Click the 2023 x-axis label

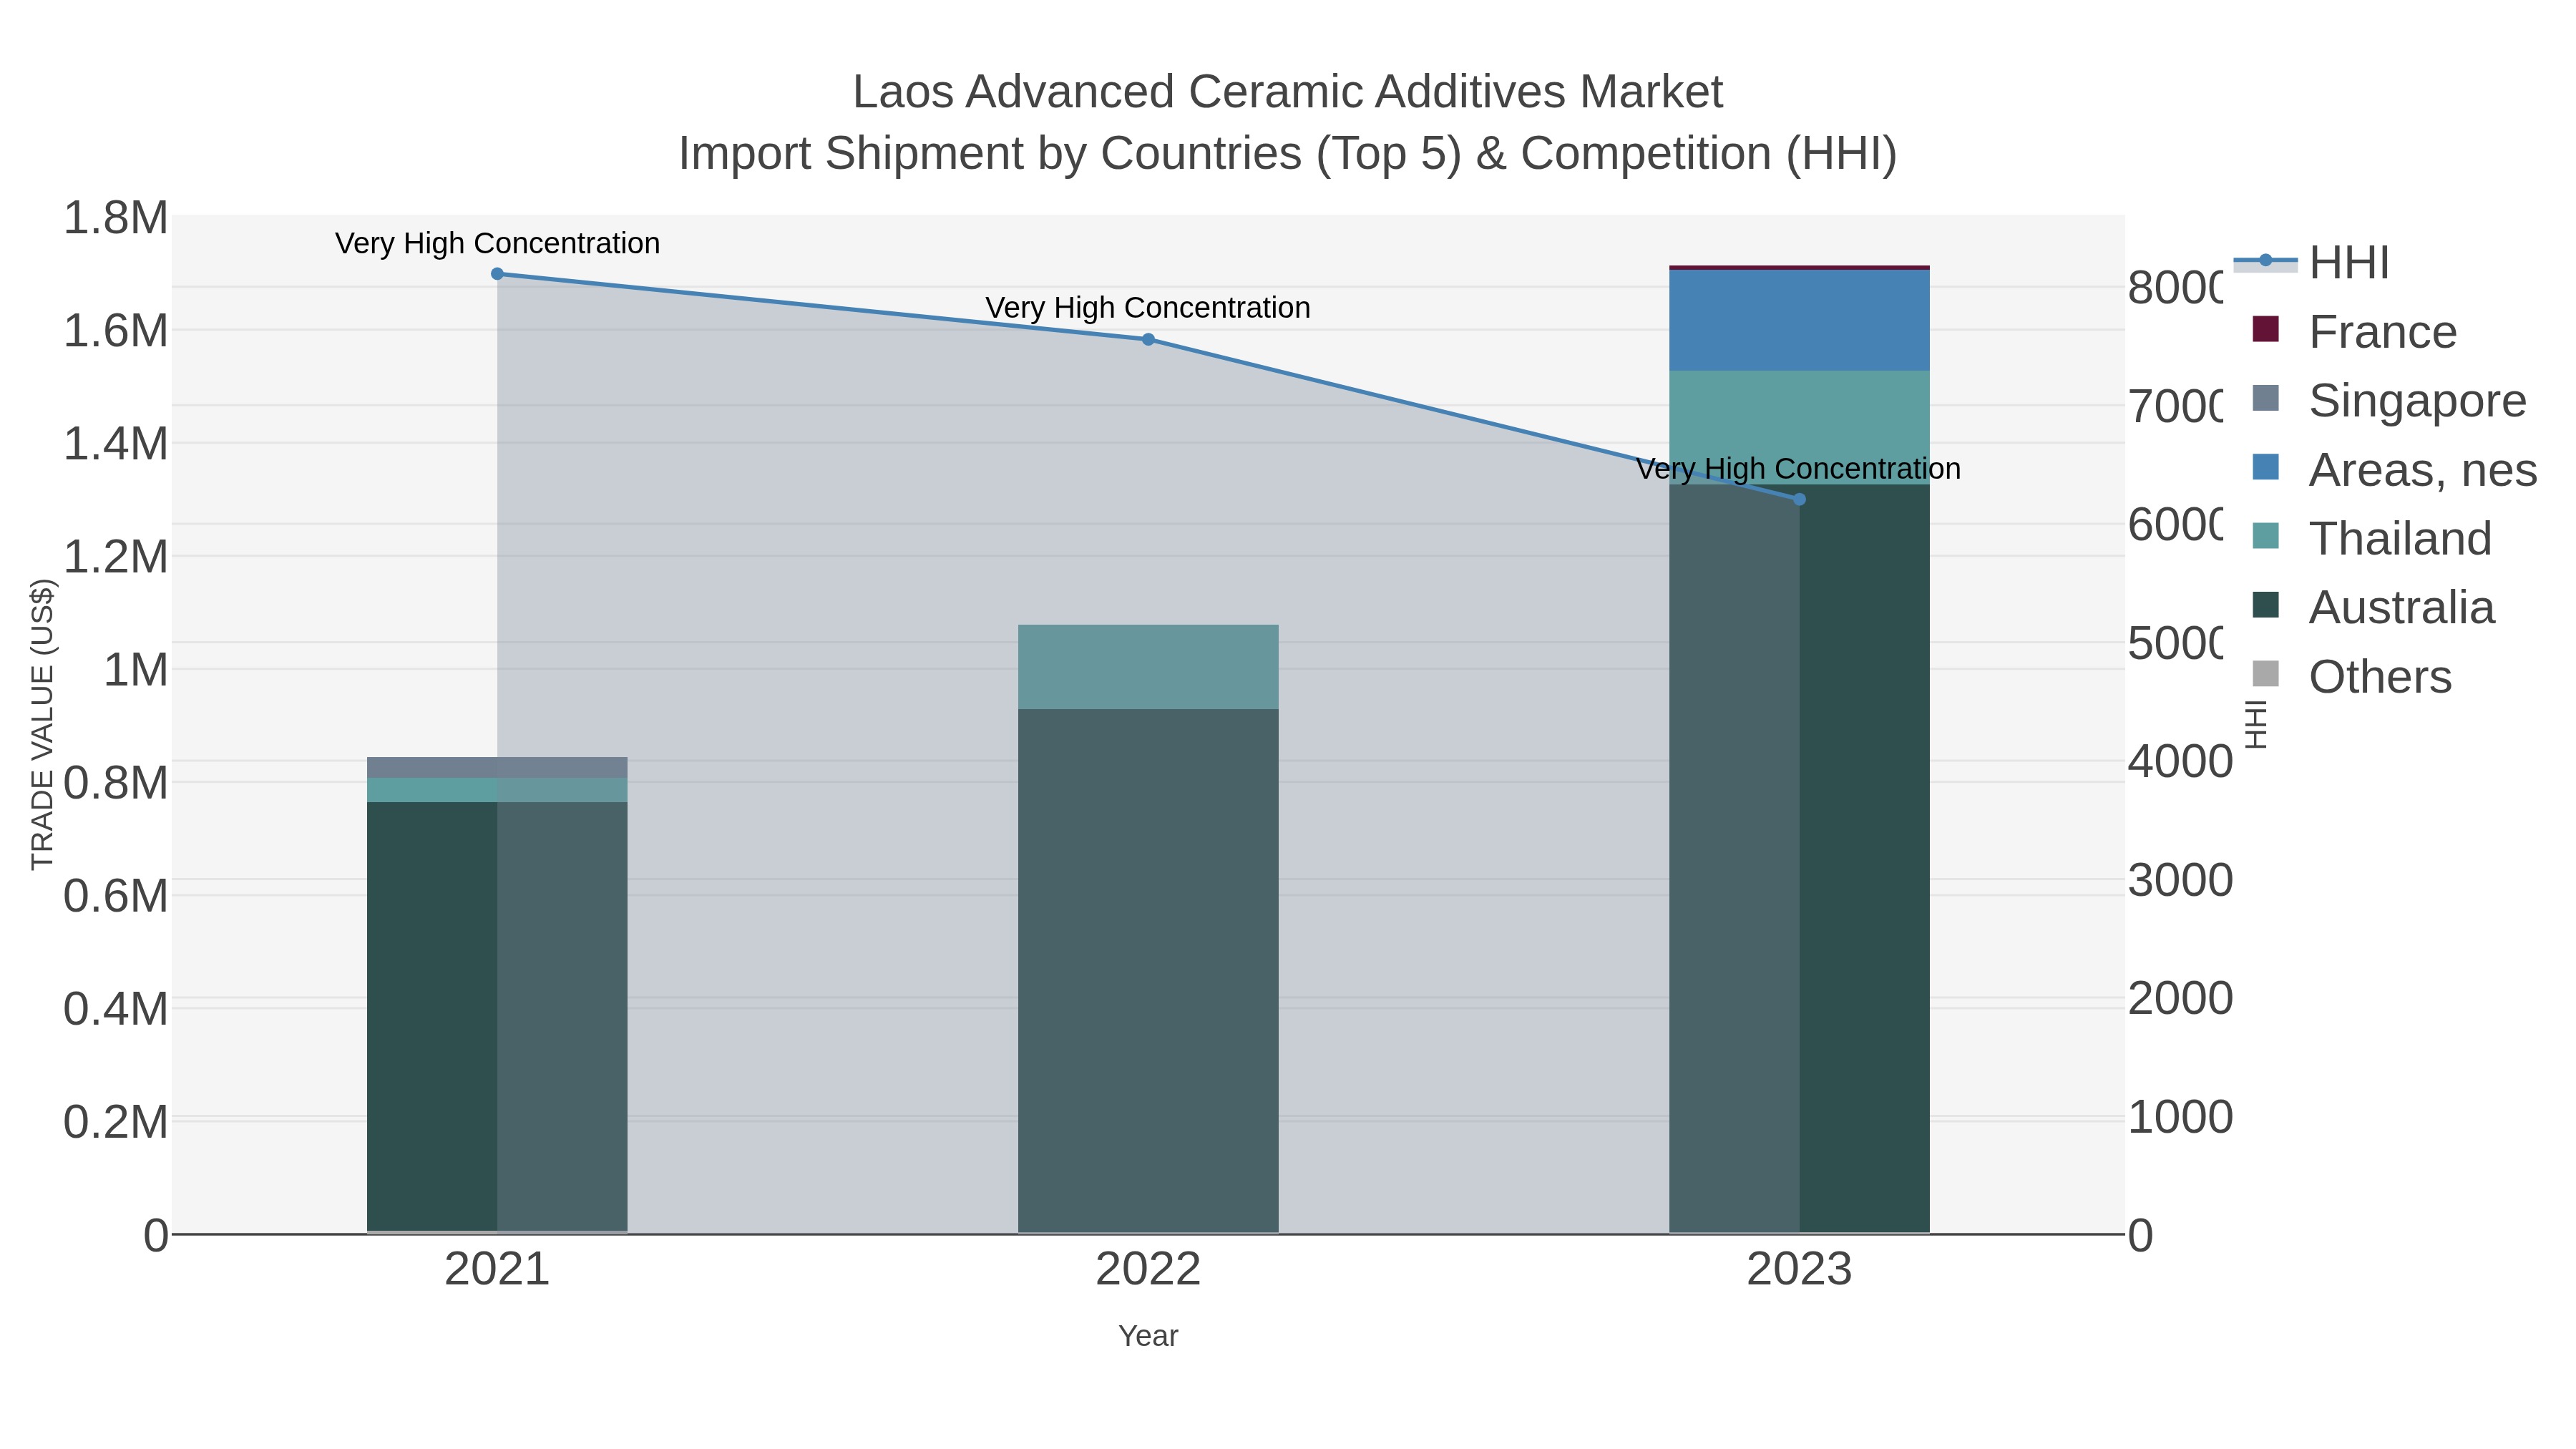(x=1799, y=1270)
